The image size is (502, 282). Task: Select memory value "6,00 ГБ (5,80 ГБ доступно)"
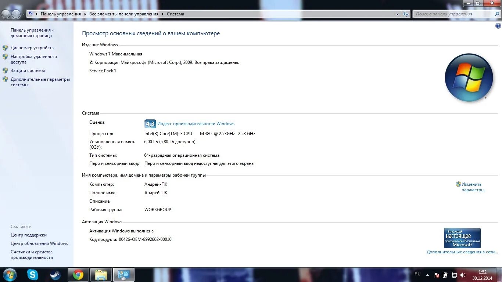(170, 142)
